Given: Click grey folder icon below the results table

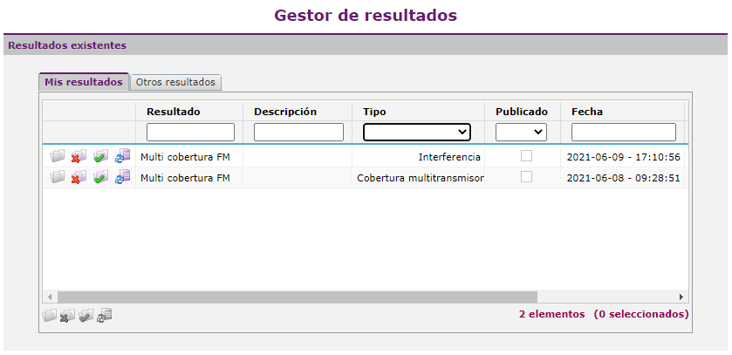Looking at the screenshot, I should [49, 316].
